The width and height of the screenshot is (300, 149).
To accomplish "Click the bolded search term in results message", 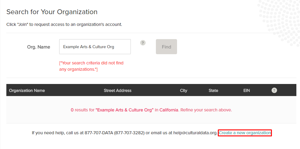I will coord(125,110).
